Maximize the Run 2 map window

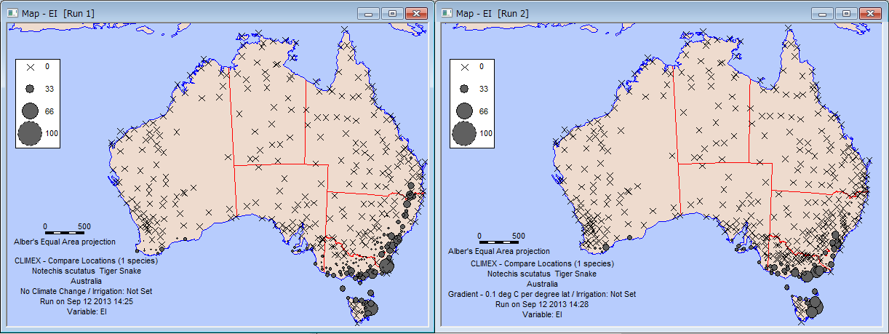point(845,13)
